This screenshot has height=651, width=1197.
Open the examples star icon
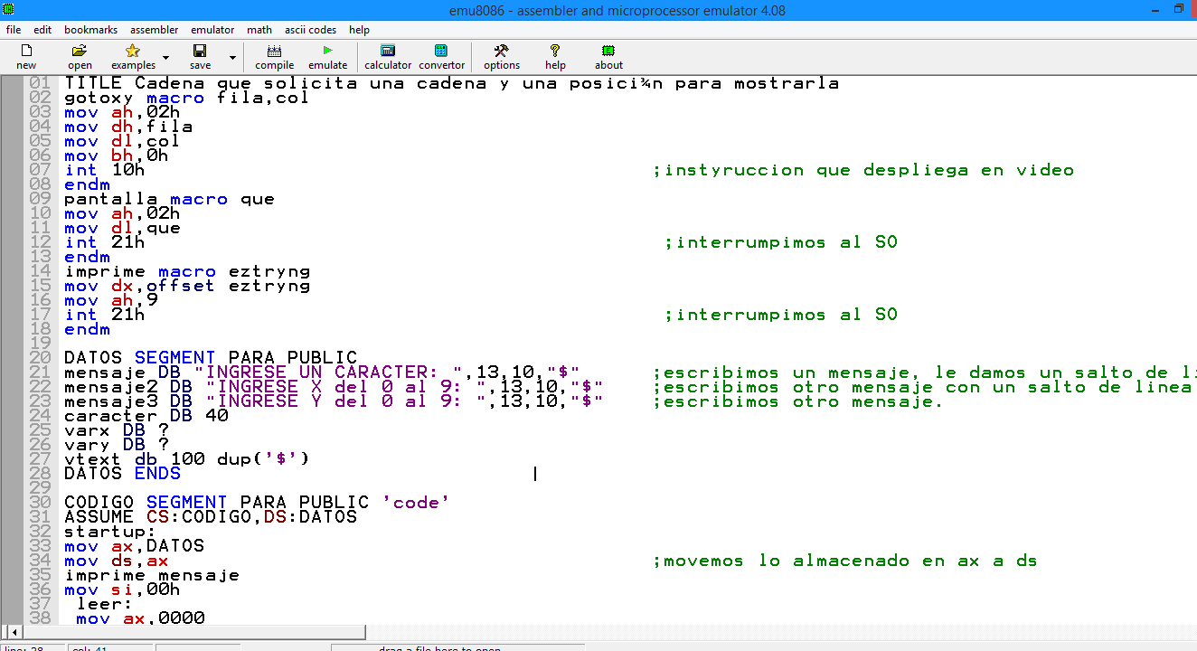(133, 51)
